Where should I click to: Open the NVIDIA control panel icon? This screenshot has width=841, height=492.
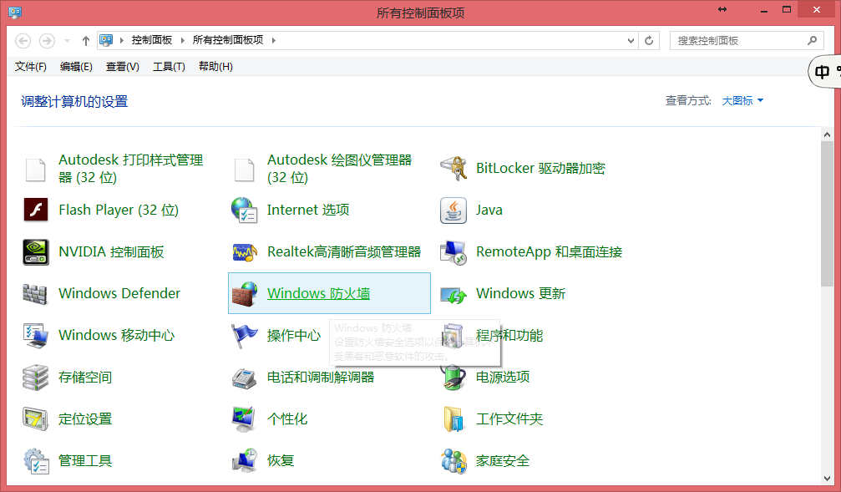pyautogui.click(x=36, y=251)
